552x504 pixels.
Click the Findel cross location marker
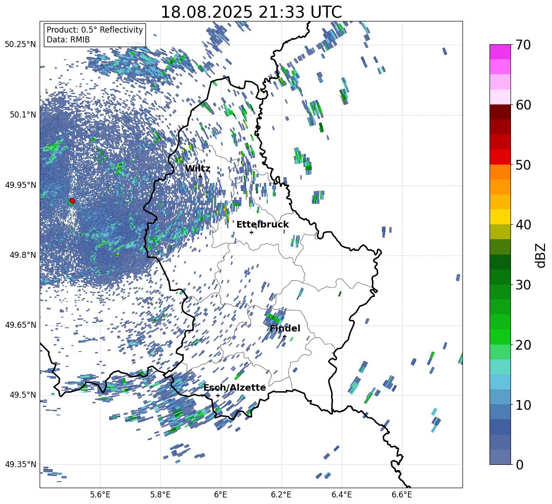(x=284, y=337)
